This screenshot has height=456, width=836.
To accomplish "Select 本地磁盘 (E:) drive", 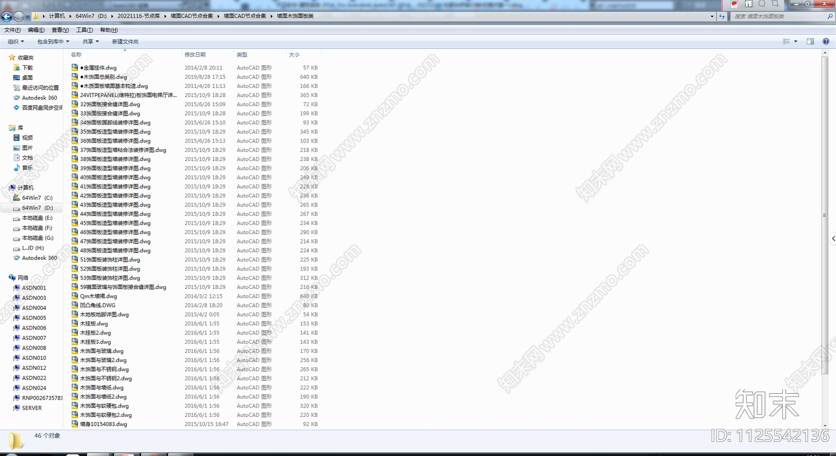I will click(37, 218).
